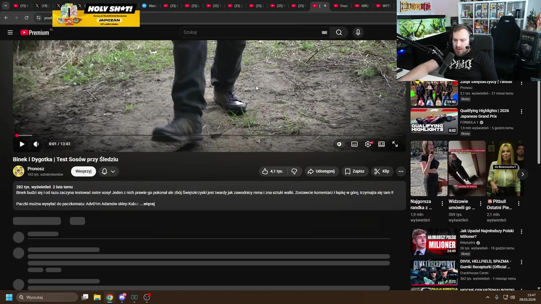Show next shorts with arrow
The width and height of the screenshot is (541, 304).
coord(522,174)
